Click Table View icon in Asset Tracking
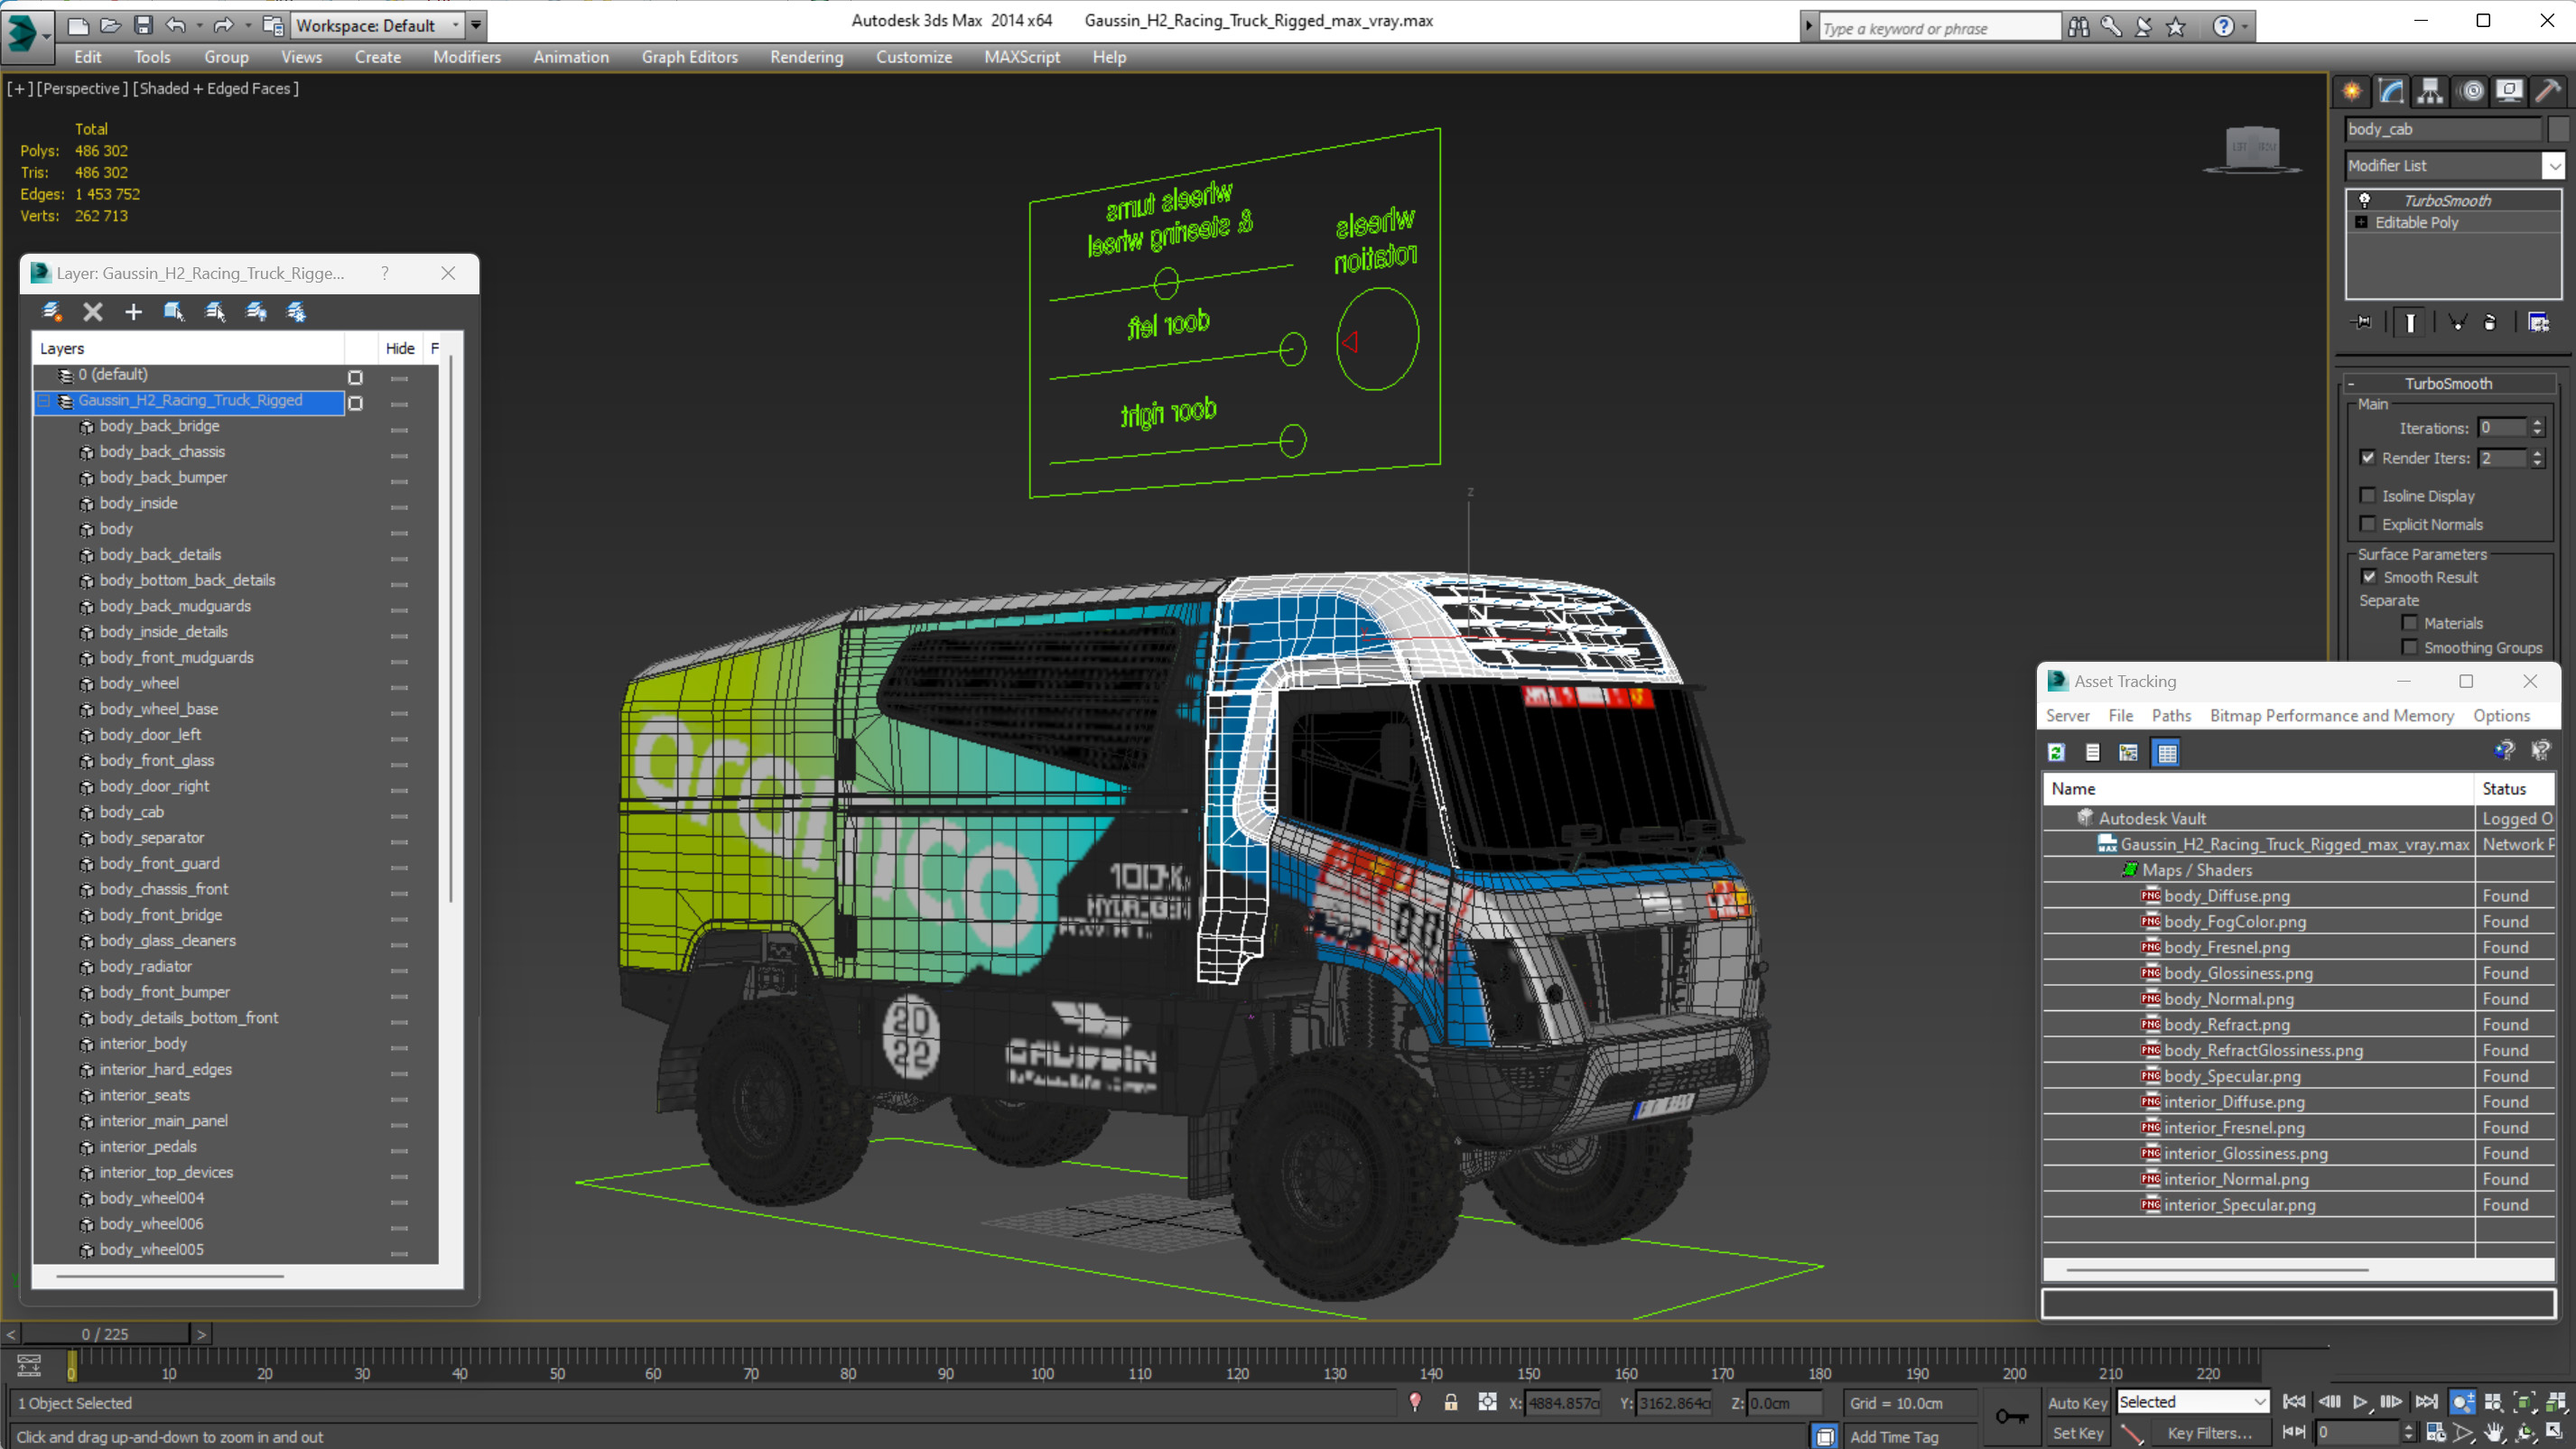The image size is (2576, 1449). click(2167, 753)
